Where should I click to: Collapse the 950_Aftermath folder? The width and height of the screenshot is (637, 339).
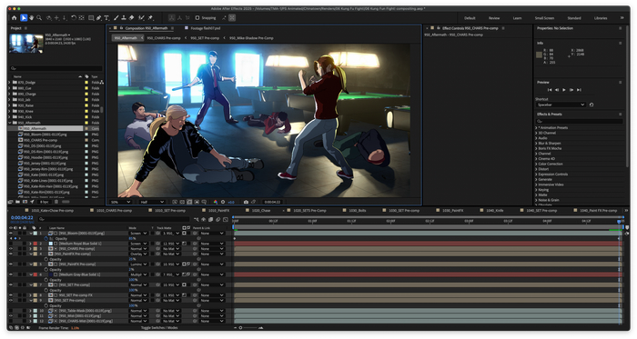[10, 123]
